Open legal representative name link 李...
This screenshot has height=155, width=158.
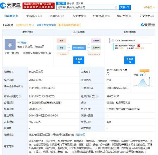tap(22, 43)
